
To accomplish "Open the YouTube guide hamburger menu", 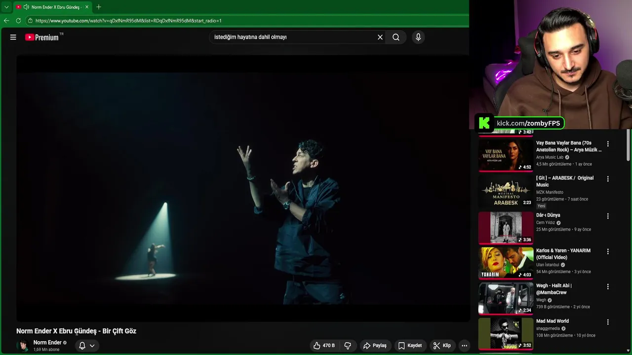I will [13, 37].
